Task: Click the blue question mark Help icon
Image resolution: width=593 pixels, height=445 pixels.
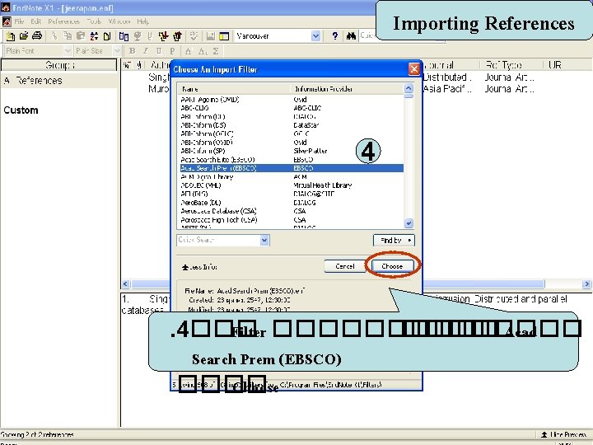Action: (x=334, y=36)
